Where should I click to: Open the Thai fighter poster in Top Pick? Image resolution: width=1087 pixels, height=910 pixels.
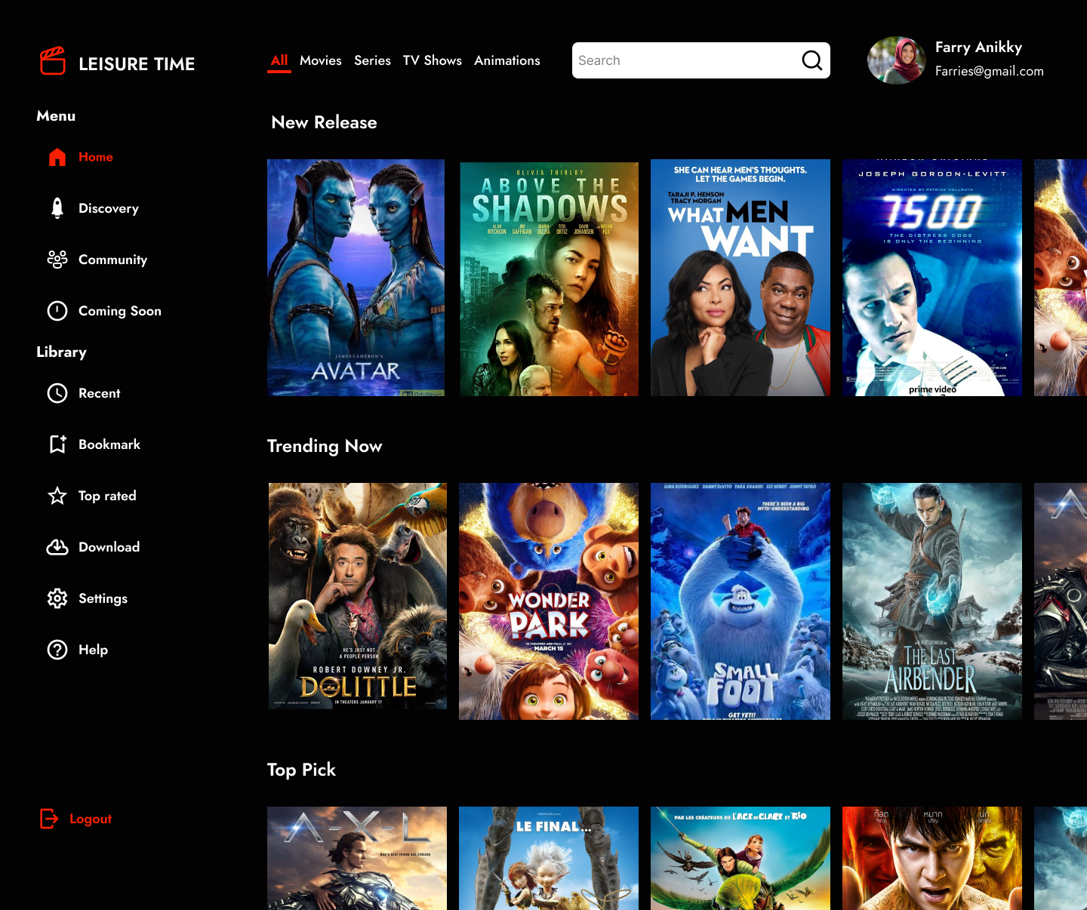point(932,858)
